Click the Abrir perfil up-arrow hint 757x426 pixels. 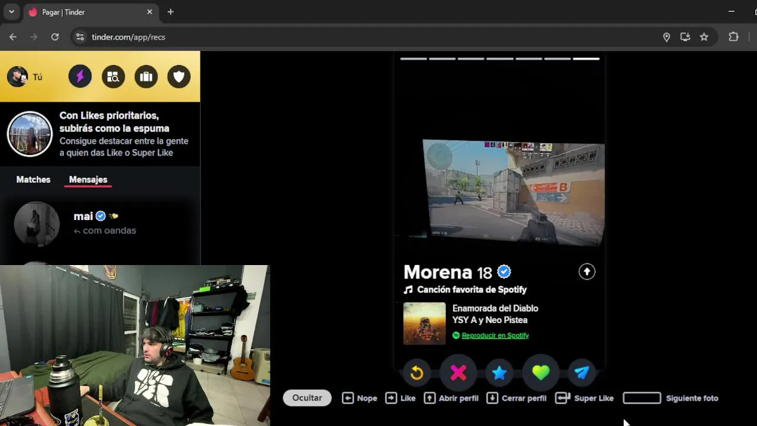[451, 398]
